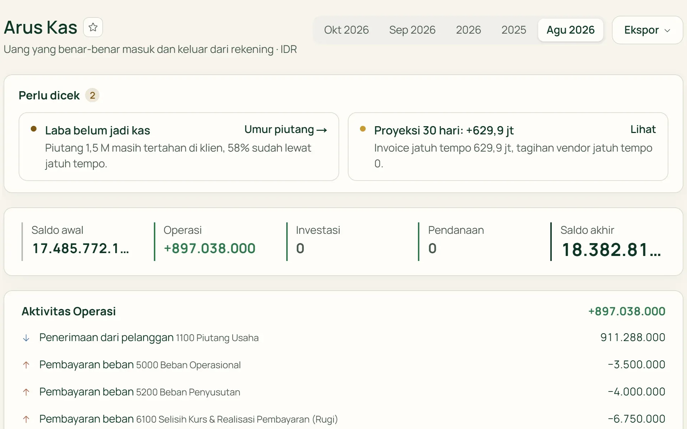
Task: Select the 2025 yearly period
Action: point(513,30)
